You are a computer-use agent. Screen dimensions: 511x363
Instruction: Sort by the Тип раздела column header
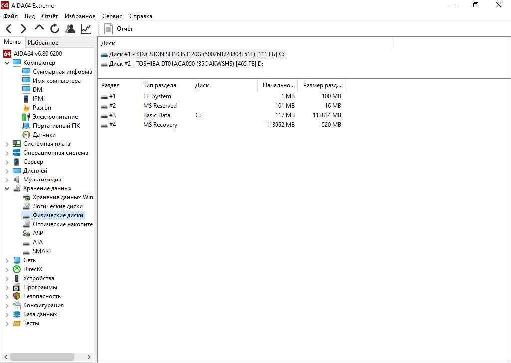166,85
